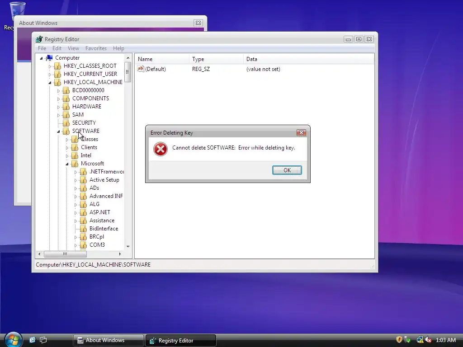Viewport: 463px width, 347px height.
Task: Click OK in the Error Deleting Key dialog
Action: coord(287,170)
